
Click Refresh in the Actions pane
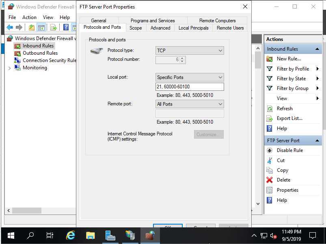[x=285, y=109]
